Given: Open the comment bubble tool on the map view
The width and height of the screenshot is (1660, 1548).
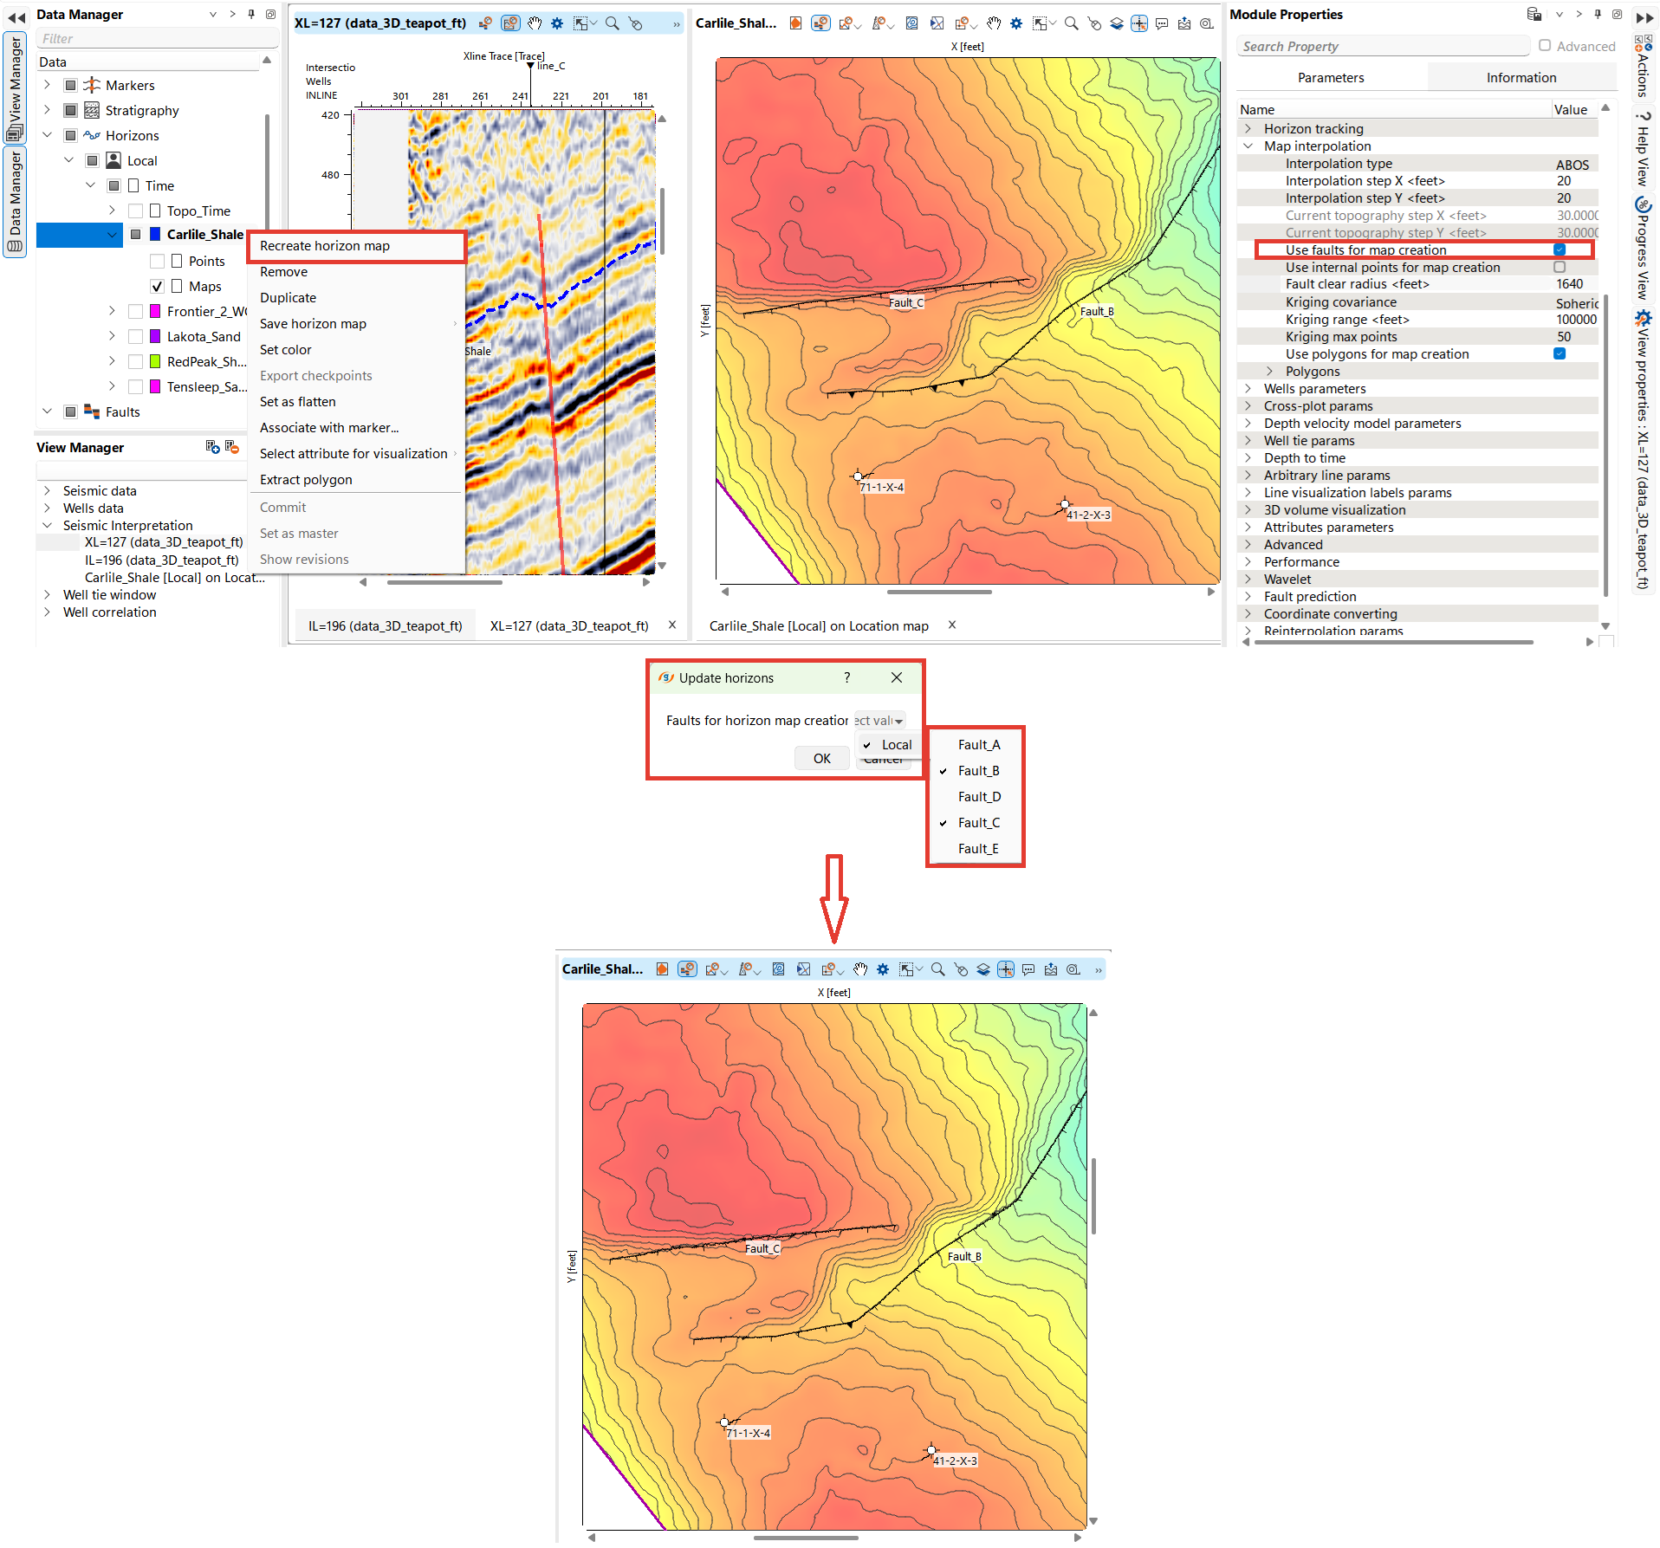Looking at the screenshot, I should click(1163, 23).
